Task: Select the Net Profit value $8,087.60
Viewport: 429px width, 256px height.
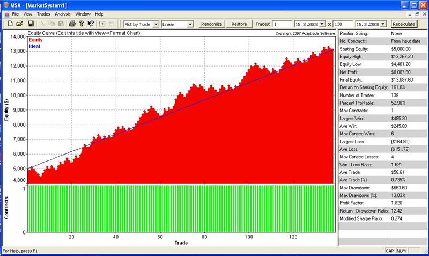Action: pos(401,72)
